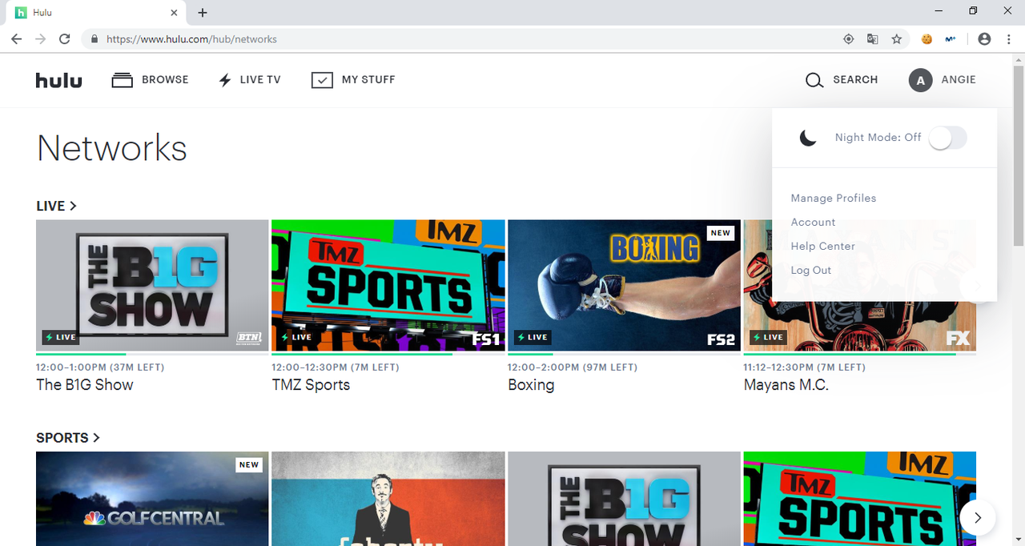Reload the page
Image resolution: width=1025 pixels, height=546 pixels.
(x=64, y=38)
